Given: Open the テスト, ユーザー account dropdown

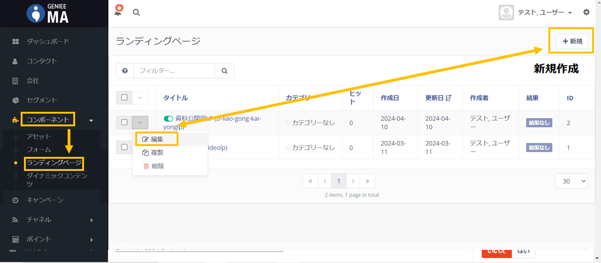Looking at the screenshot, I should (x=545, y=13).
